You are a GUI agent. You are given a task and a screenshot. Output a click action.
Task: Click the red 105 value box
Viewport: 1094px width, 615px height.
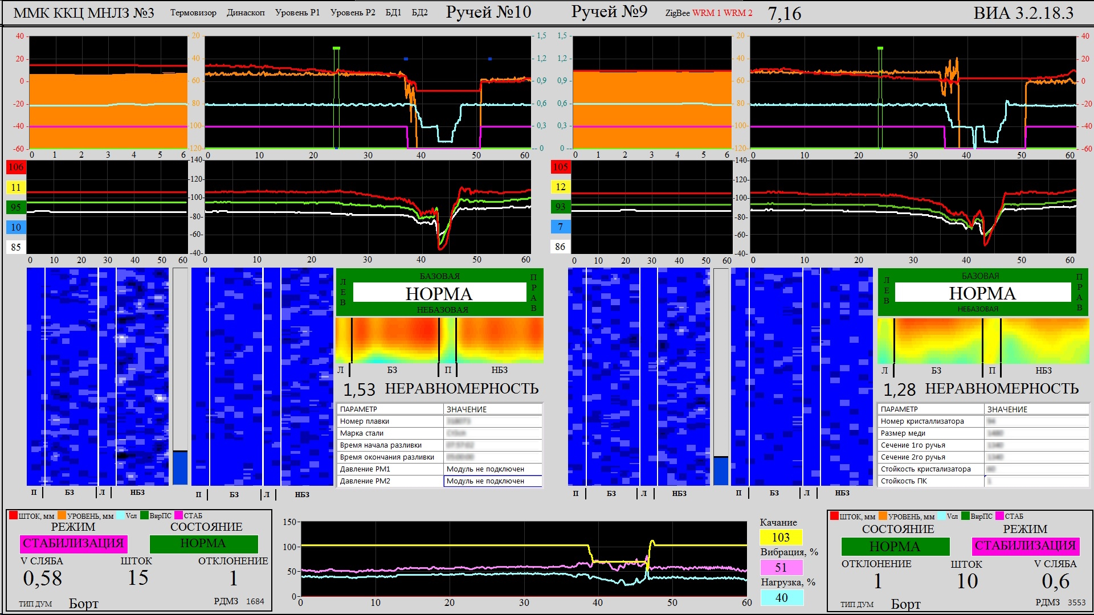(x=561, y=166)
